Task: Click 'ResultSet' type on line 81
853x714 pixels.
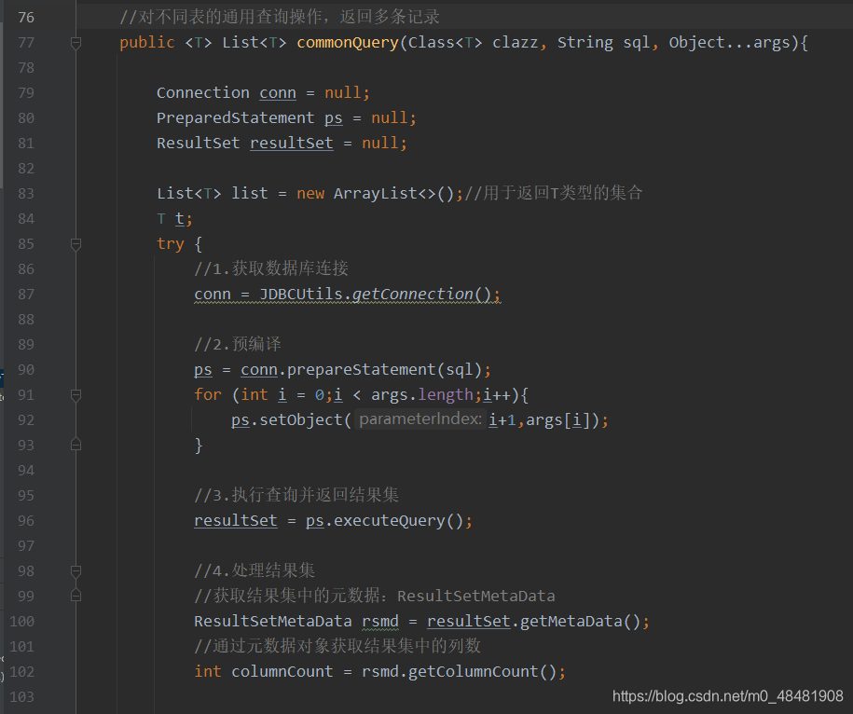Action: pyautogui.click(x=198, y=143)
